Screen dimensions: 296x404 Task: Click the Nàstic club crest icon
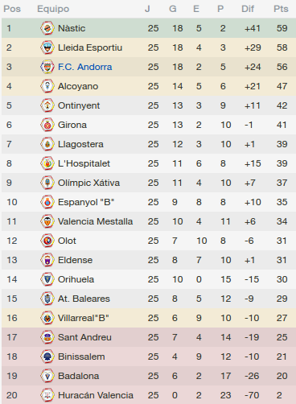[47, 28]
